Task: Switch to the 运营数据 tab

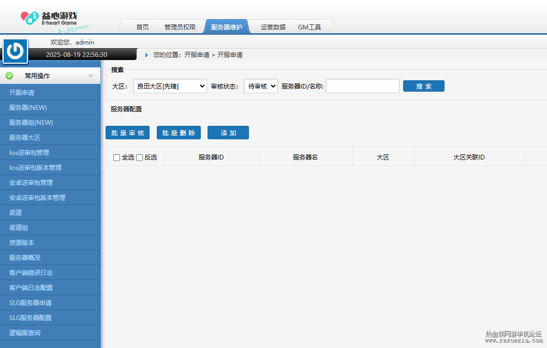Action: (x=273, y=27)
